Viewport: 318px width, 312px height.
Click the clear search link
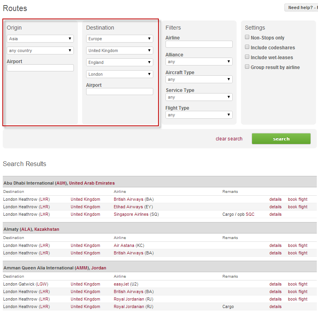[x=229, y=139]
